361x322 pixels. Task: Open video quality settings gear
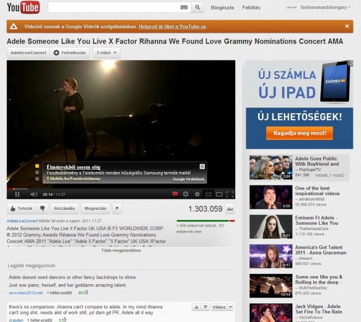(186, 194)
